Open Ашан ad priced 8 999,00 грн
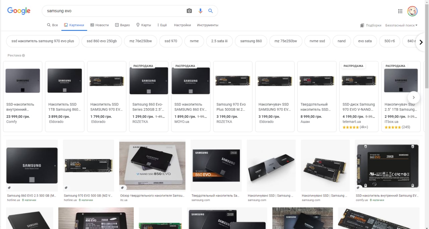This screenshot has width=429, height=229. tap(317, 96)
